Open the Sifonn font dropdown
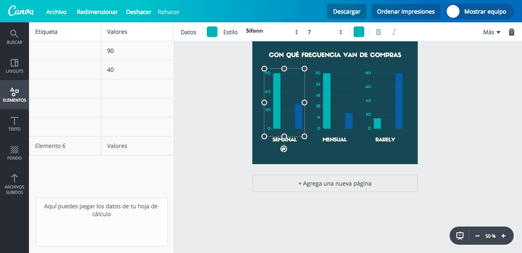This screenshot has width=522, height=253. tap(272, 32)
